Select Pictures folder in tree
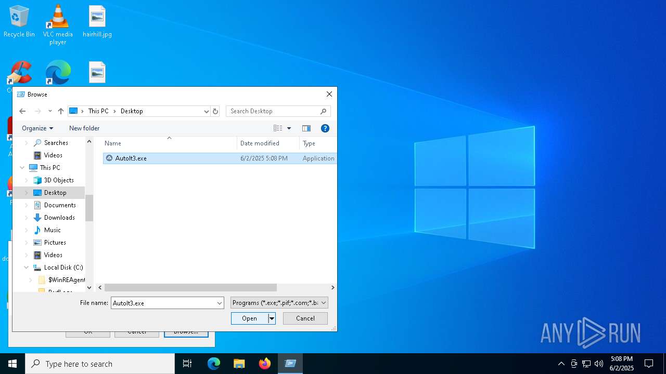Viewport: 666px width, 374px height. tap(55, 243)
